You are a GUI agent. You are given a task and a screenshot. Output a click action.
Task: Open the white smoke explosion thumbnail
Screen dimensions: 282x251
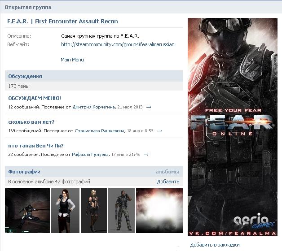[x=159, y=211]
